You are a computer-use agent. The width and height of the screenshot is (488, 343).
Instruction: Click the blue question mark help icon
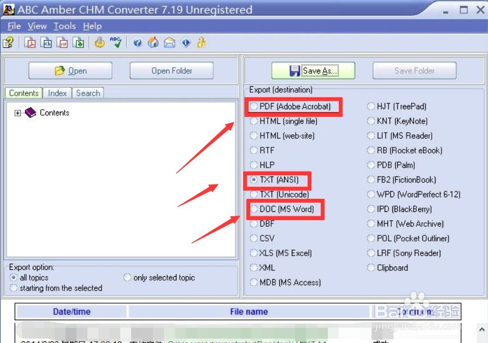tap(137, 42)
